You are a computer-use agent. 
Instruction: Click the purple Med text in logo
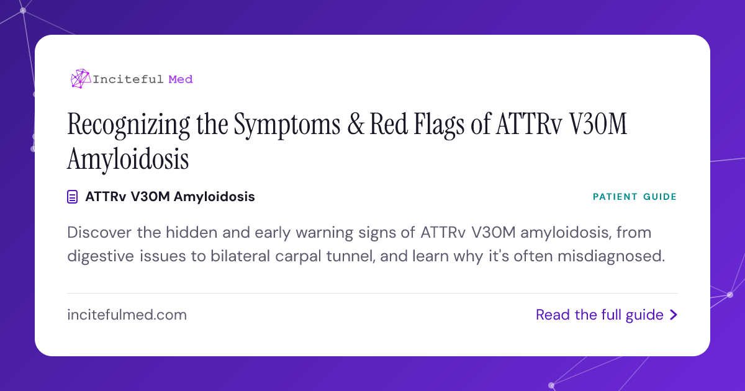(x=181, y=79)
